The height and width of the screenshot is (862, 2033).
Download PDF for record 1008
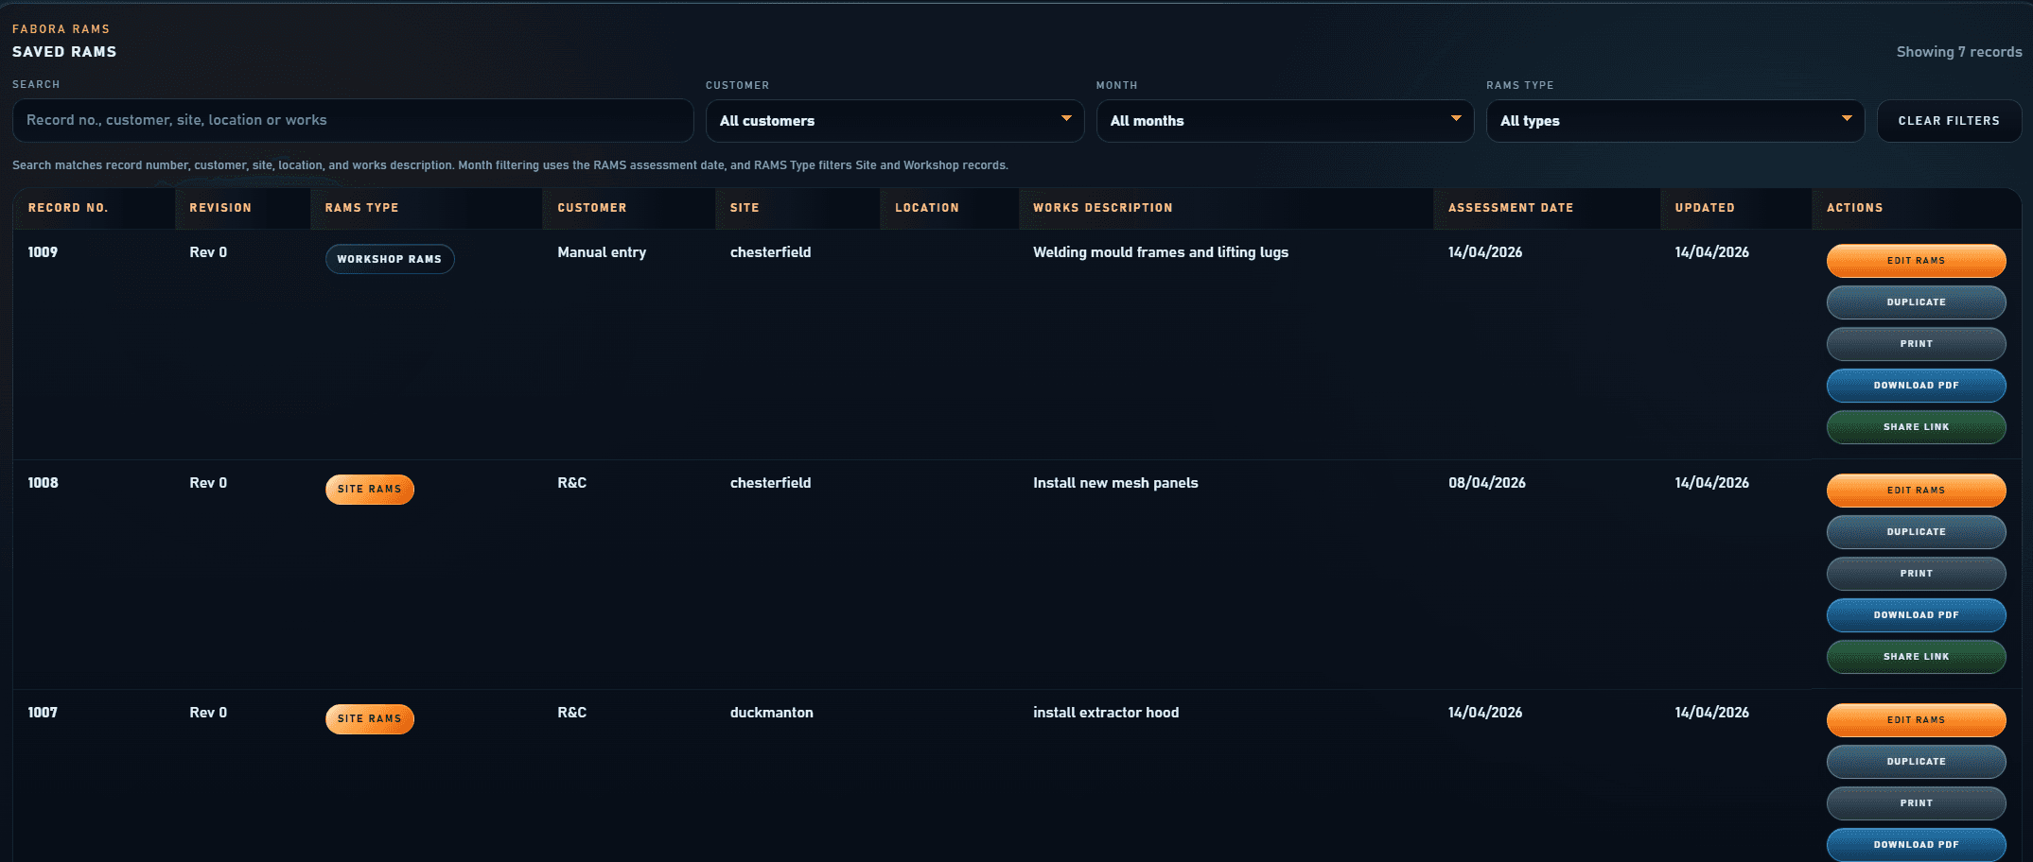click(1916, 615)
